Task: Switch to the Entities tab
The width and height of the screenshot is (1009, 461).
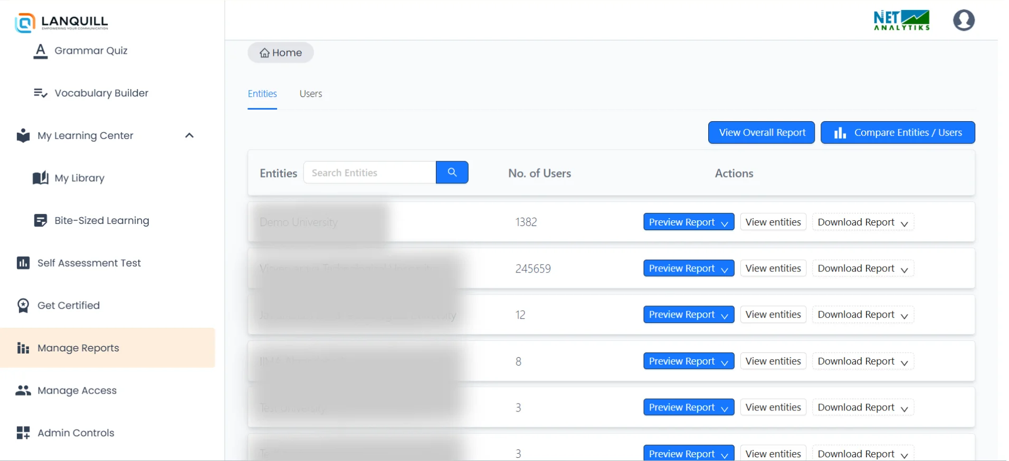Action: 262,94
